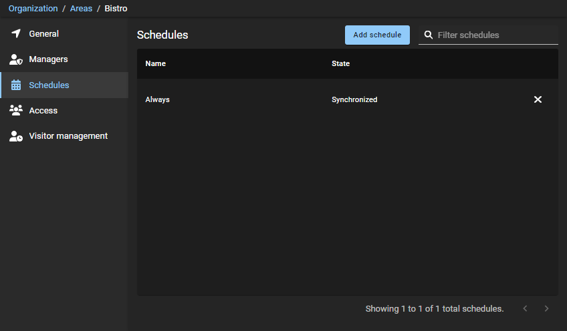Click the Schedules calendar icon in sidebar
This screenshot has width=567, height=331.
pos(16,85)
